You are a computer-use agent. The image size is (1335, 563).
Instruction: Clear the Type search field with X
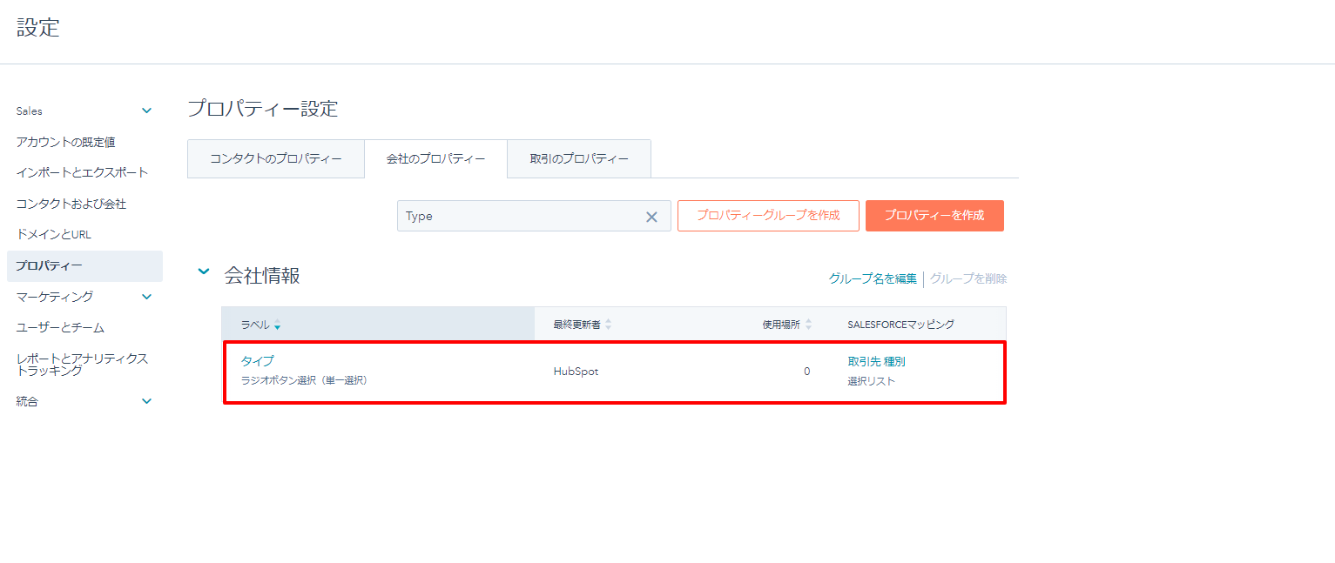coord(651,217)
